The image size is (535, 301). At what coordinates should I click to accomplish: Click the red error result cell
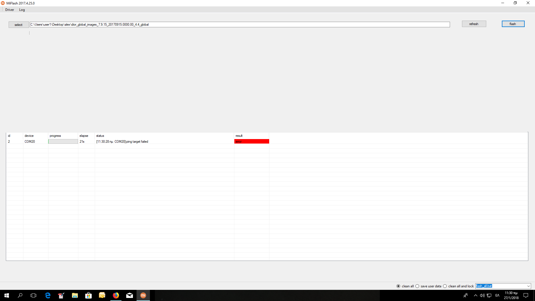click(x=251, y=142)
